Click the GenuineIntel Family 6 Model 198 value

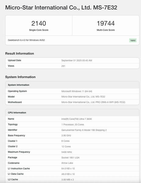pos(84,130)
